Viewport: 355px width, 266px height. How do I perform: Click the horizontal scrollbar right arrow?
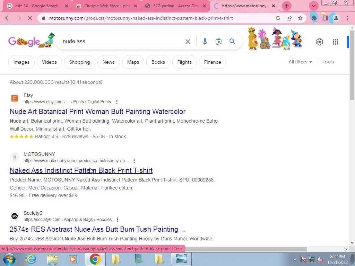click(x=346, y=249)
